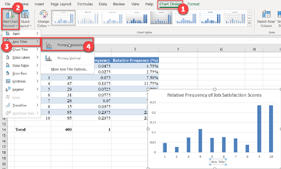Switch to the Formulas tab
Viewport: 281px width, 169px height.
point(85,4)
